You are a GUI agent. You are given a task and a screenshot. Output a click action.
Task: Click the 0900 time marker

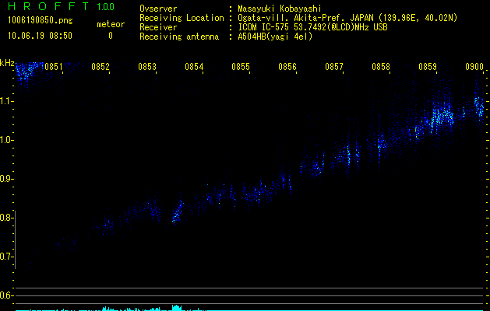[x=474, y=67]
